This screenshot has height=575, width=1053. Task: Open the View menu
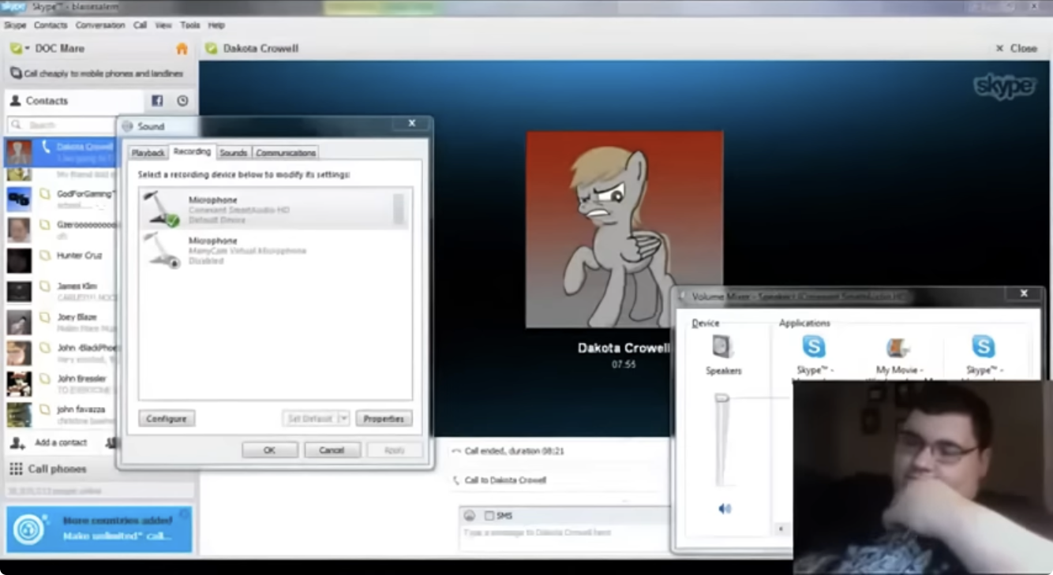tap(163, 25)
